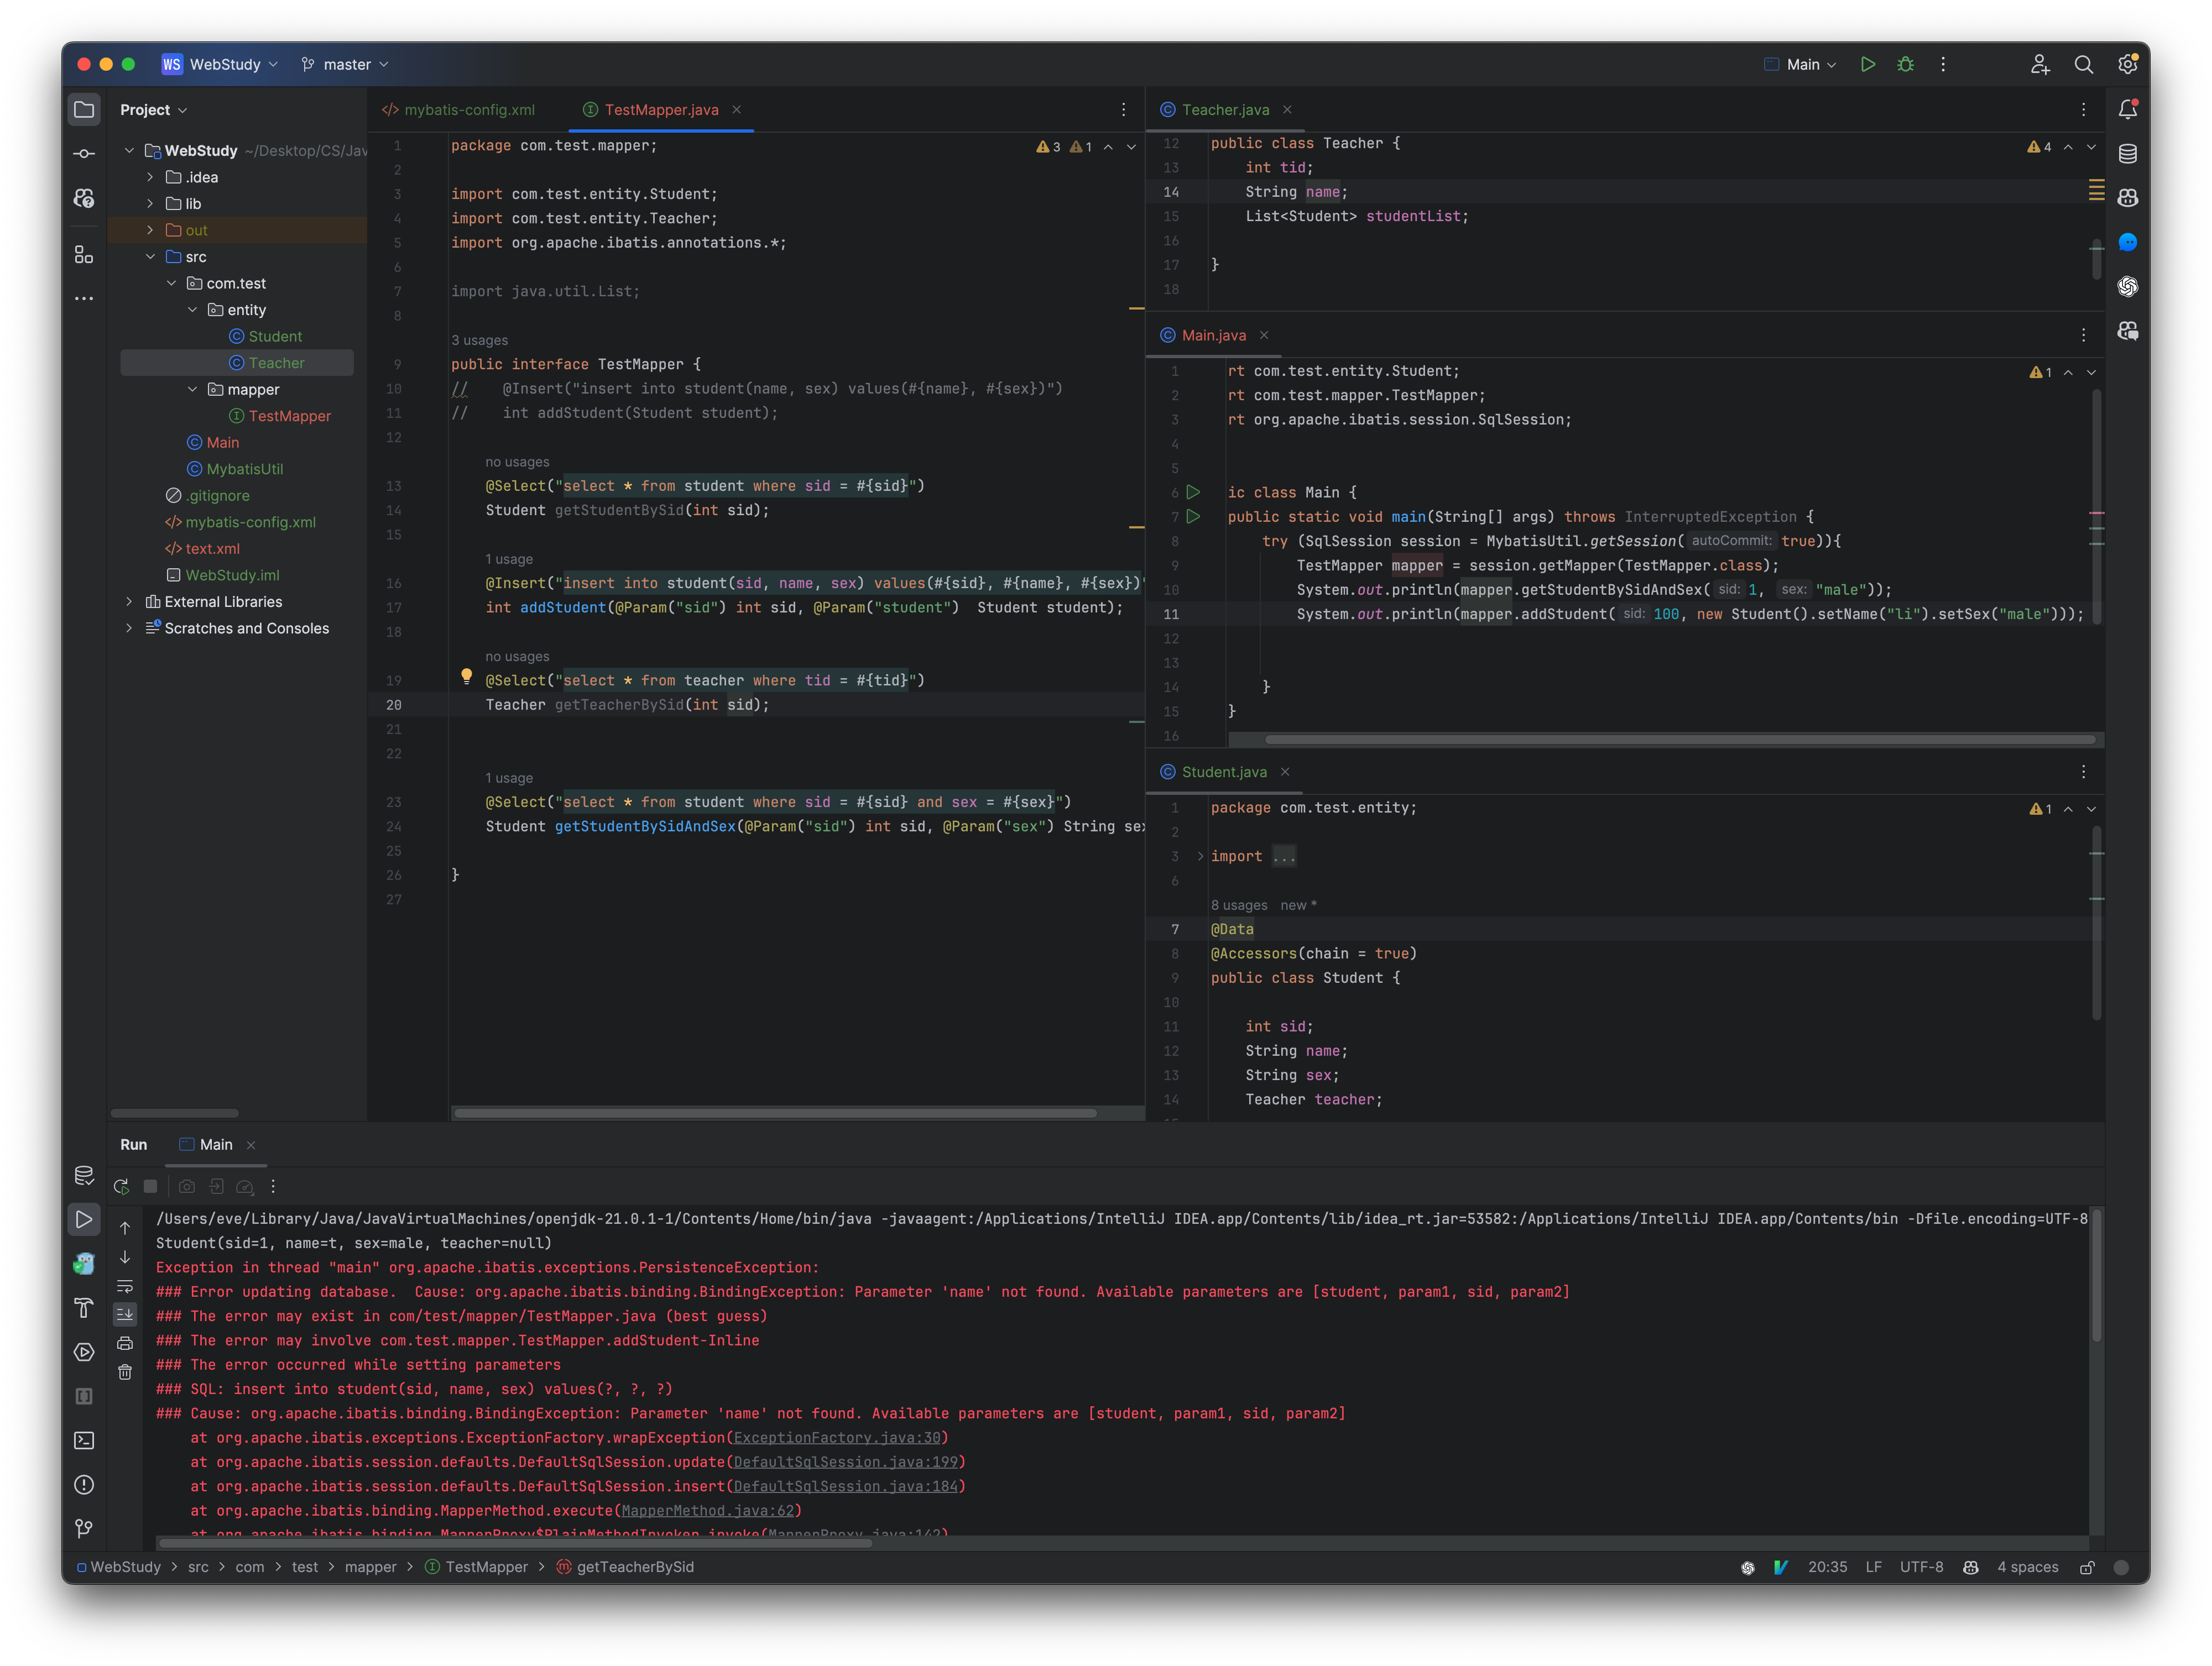Toggle read-only lock icon in status bar

pyautogui.click(x=2087, y=1567)
